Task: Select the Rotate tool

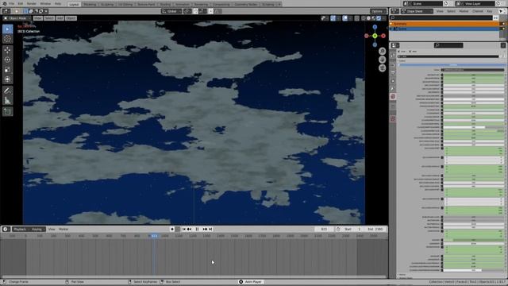Action: (7, 60)
